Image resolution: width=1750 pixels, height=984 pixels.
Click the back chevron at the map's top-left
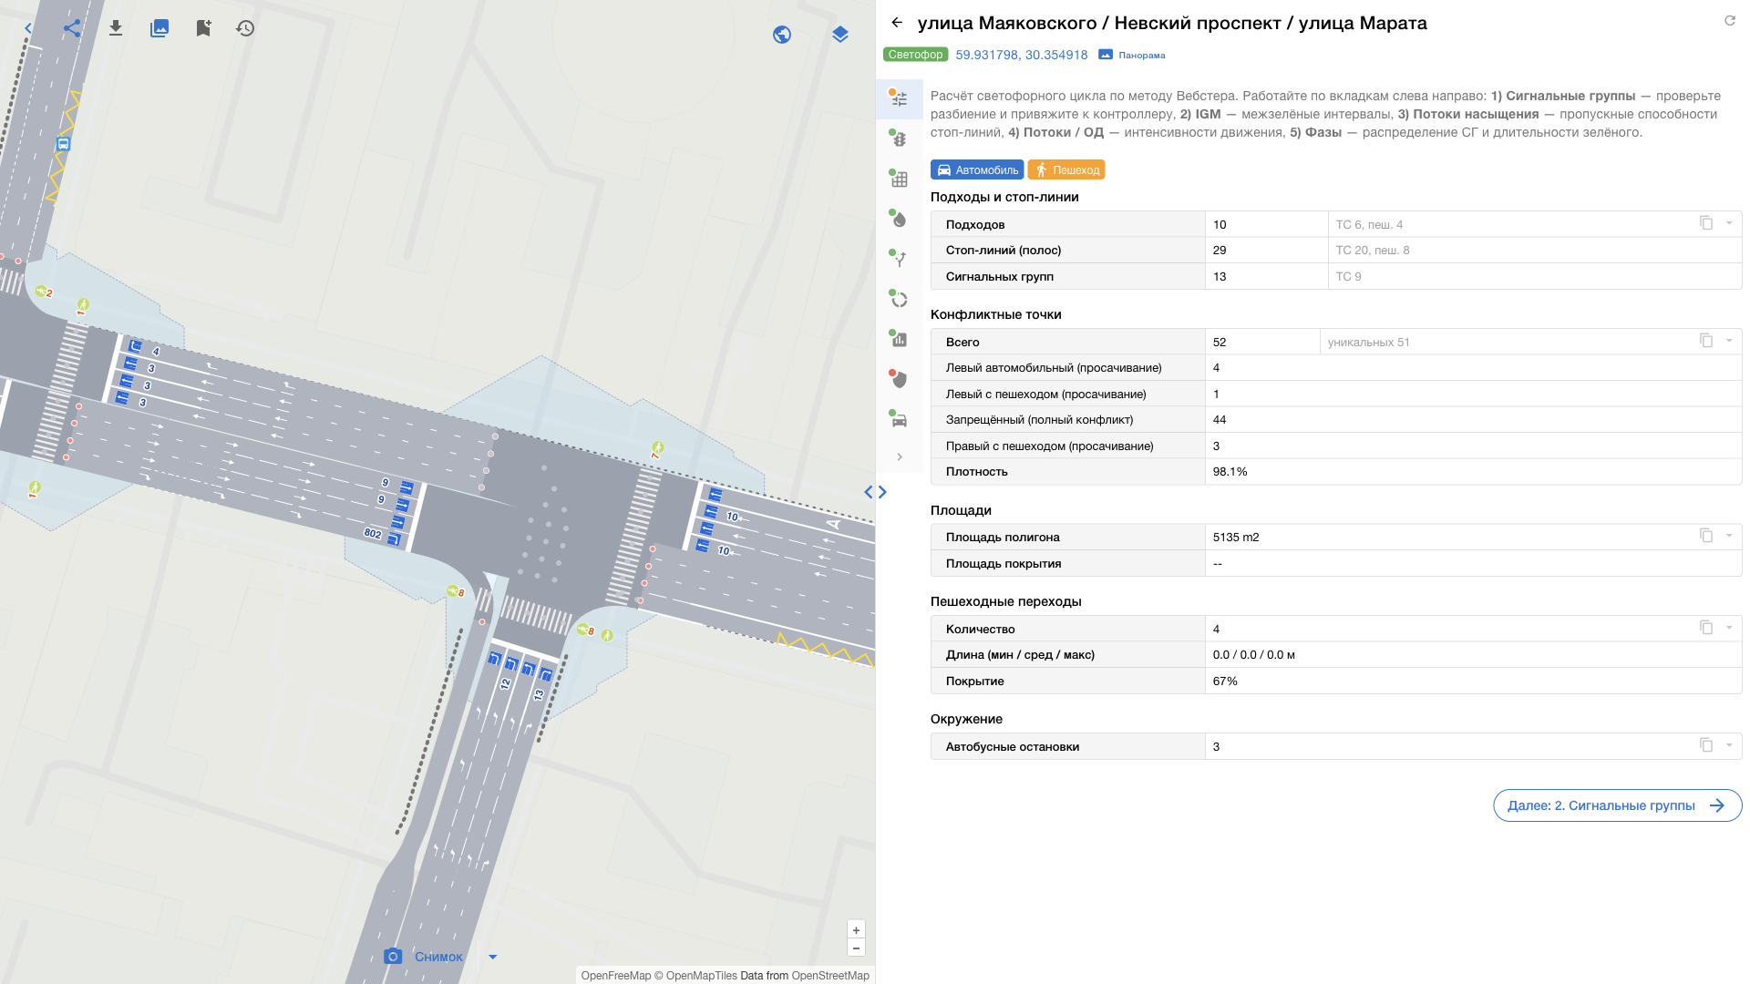tap(28, 28)
